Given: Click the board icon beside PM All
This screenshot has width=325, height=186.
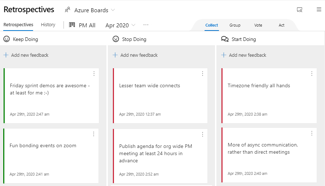Looking at the screenshot, I should pos(72,25).
